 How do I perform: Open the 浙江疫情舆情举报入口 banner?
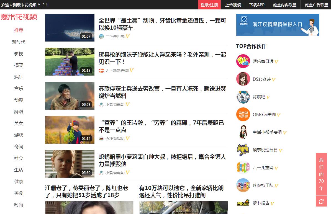coord(278,25)
